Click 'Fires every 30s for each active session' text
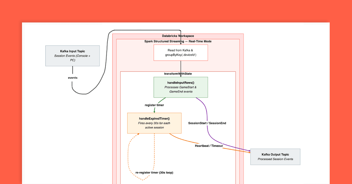The height and width of the screenshot is (184, 352). click(x=154, y=125)
